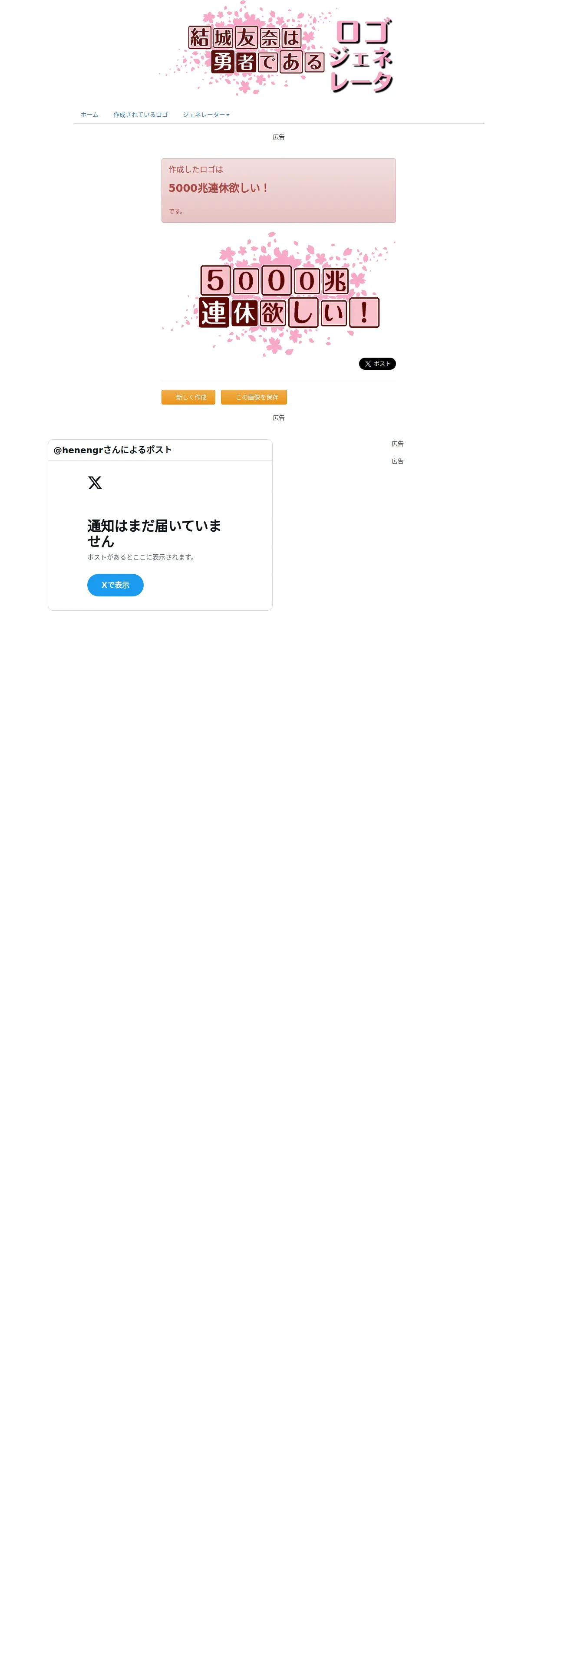
Task: Click the X logo in the timeline widget
Action: [x=95, y=483]
